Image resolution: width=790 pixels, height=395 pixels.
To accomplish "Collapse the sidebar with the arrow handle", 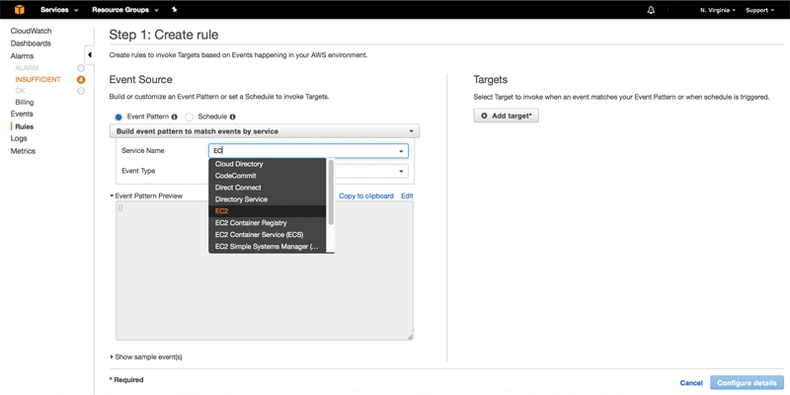I will (89, 55).
